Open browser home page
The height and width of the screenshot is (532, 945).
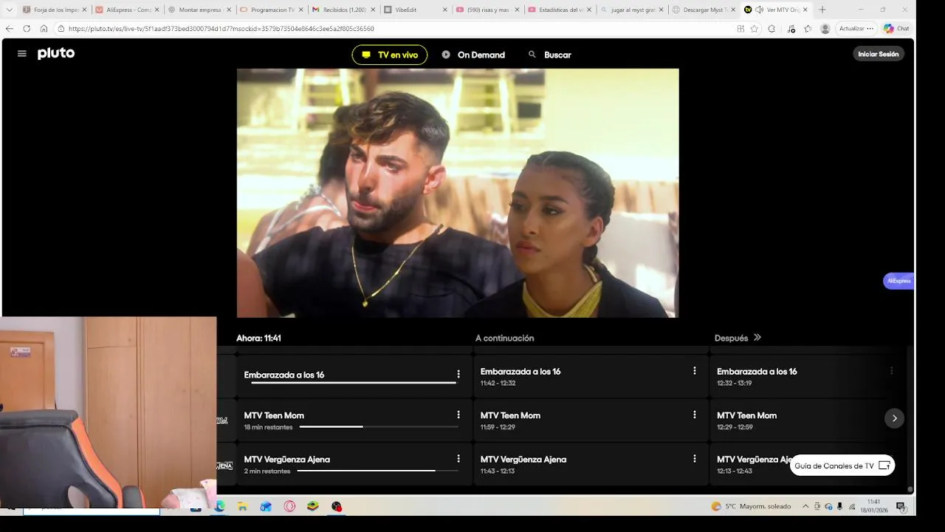[x=44, y=29]
